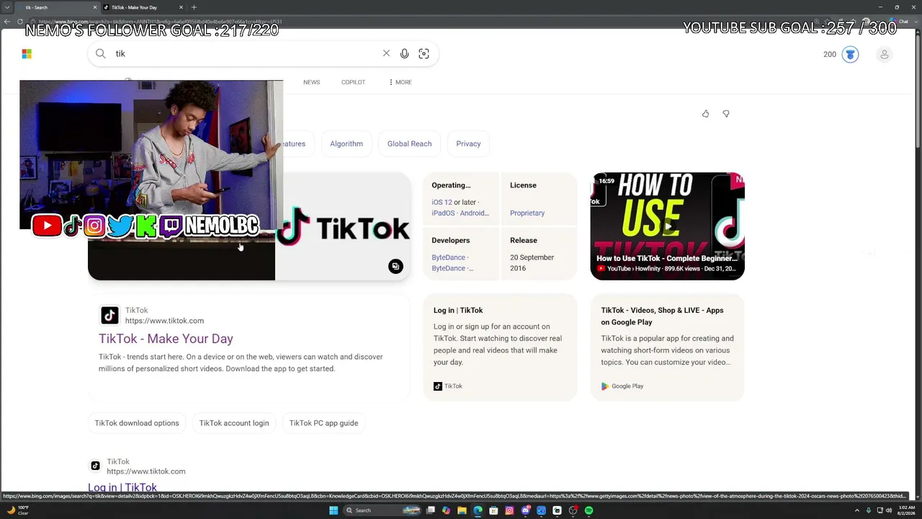922x519 pixels.
Task: Open Spotify from the taskbar
Action: [x=588, y=510]
